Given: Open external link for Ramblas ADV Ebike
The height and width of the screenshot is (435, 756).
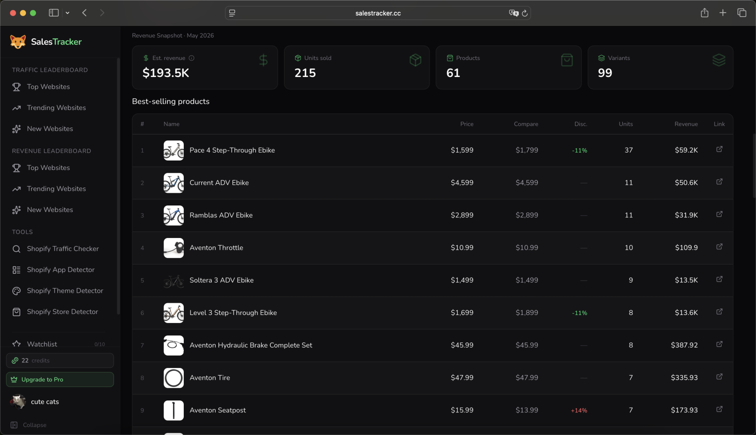Looking at the screenshot, I should [719, 214].
